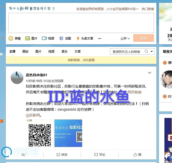Switch to the 图片 filter tab
The height and width of the screenshot is (163, 172).
click(x=38, y=51)
